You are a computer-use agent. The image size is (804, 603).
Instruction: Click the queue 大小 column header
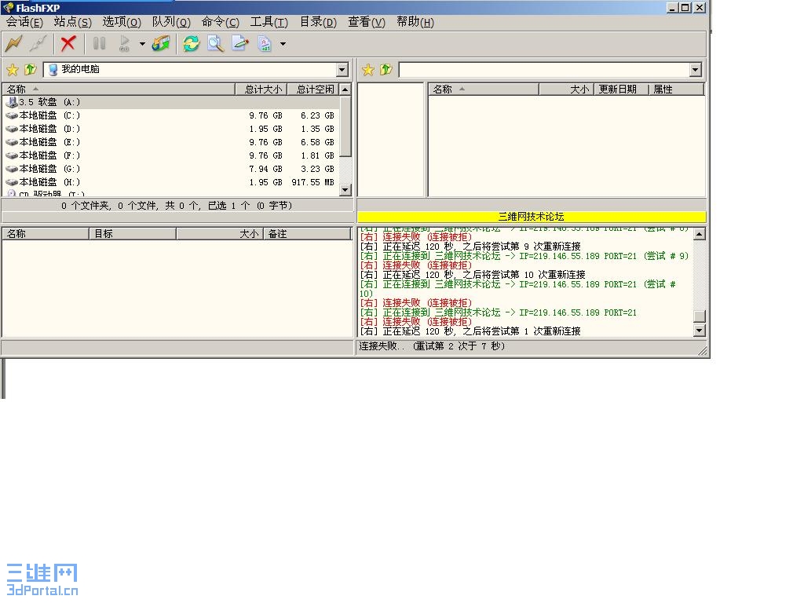(x=220, y=234)
